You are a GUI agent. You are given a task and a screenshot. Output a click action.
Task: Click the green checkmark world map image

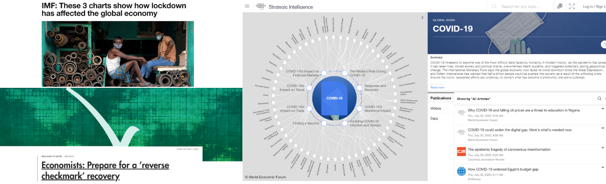click(x=121, y=117)
